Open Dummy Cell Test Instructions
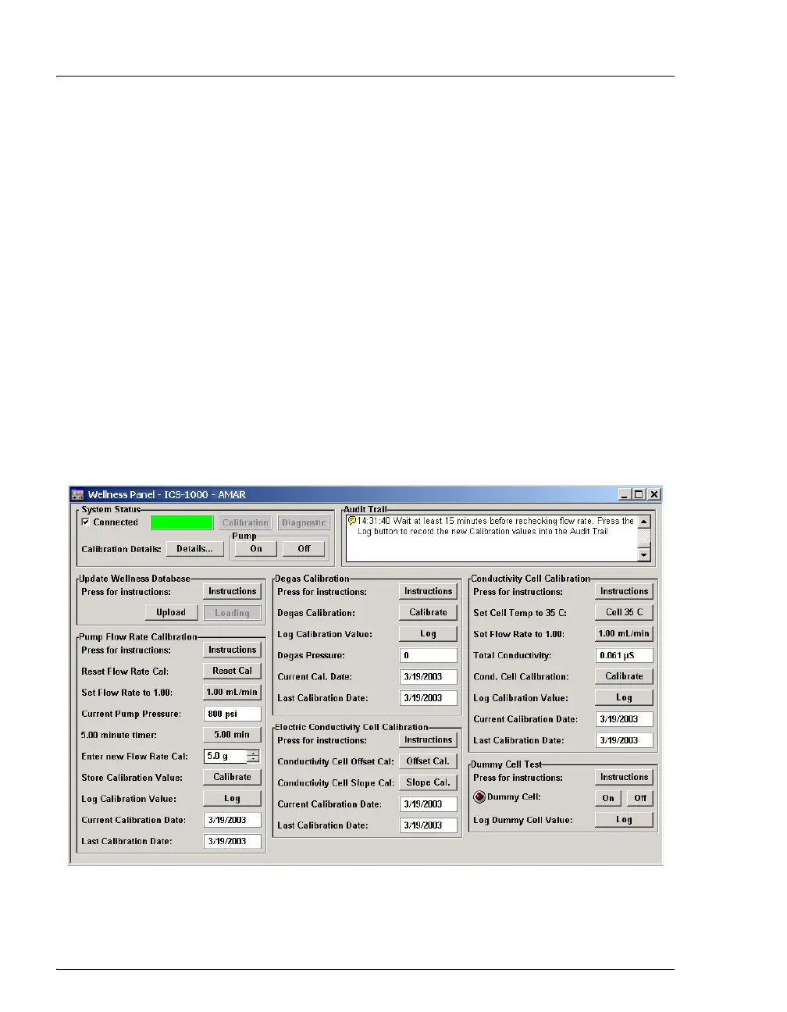 point(624,777)
